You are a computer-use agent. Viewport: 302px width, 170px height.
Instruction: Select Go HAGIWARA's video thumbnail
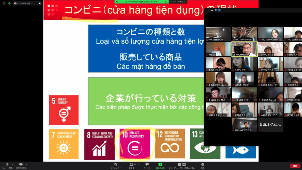coord(244,49)
